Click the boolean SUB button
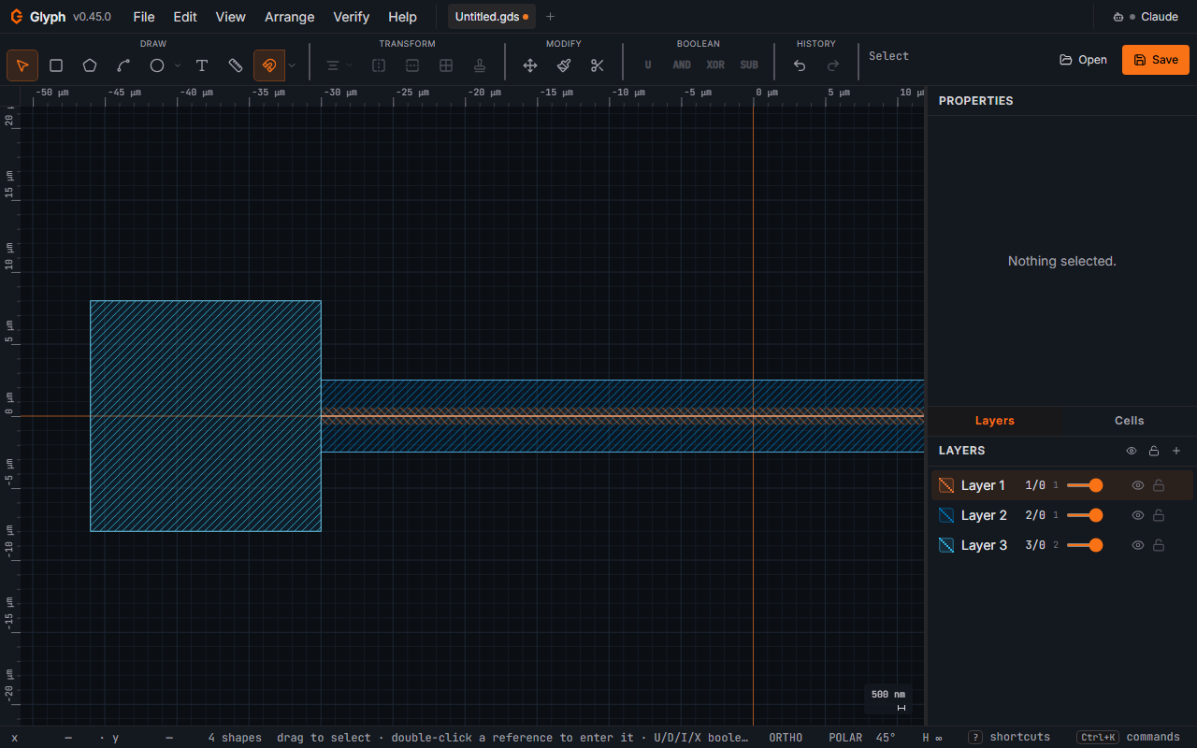The width and height of the screenshot is (1197, 748). 749,65
